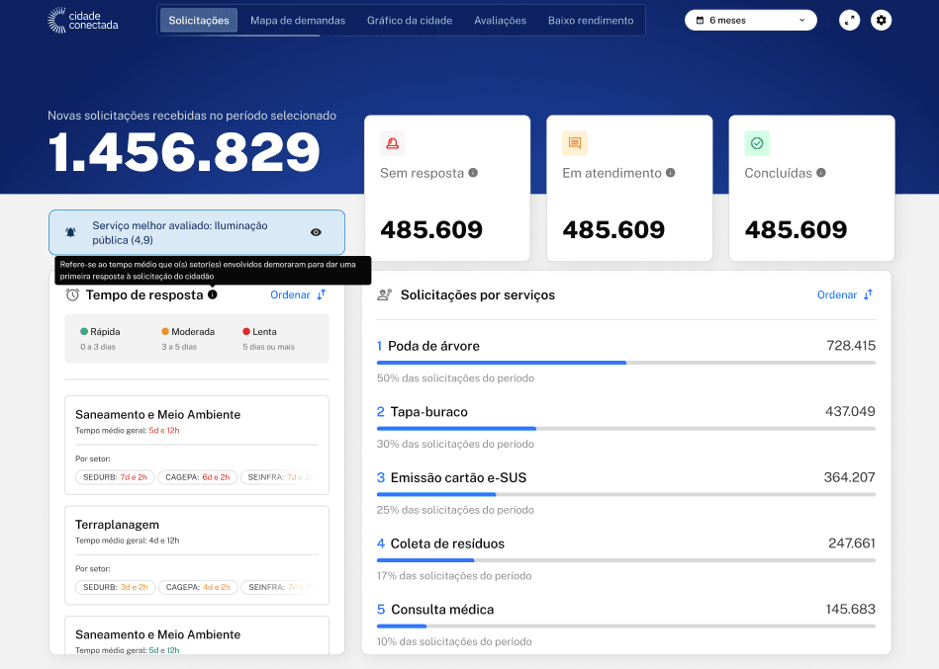Click SEDURB: 3d e 2h chip
939x669 pixels.
click(x=115, y=587)
